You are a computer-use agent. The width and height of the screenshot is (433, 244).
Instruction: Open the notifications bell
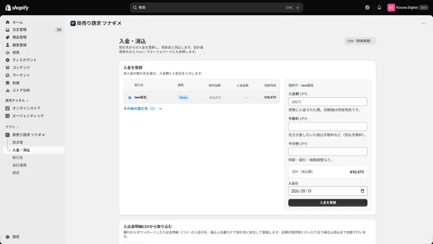pyautogui.click(x=379, y=8)
